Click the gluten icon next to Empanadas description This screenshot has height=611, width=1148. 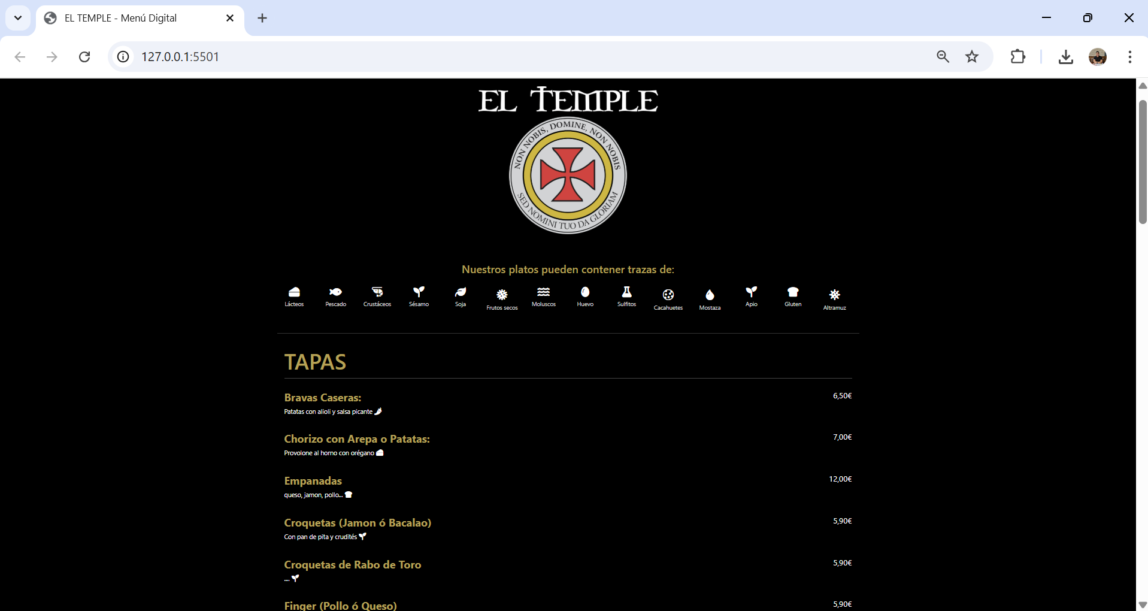tap(349, 495)
